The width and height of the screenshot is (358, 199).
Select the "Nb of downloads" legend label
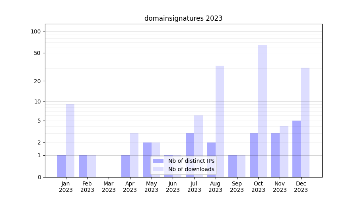coord(191,169)
